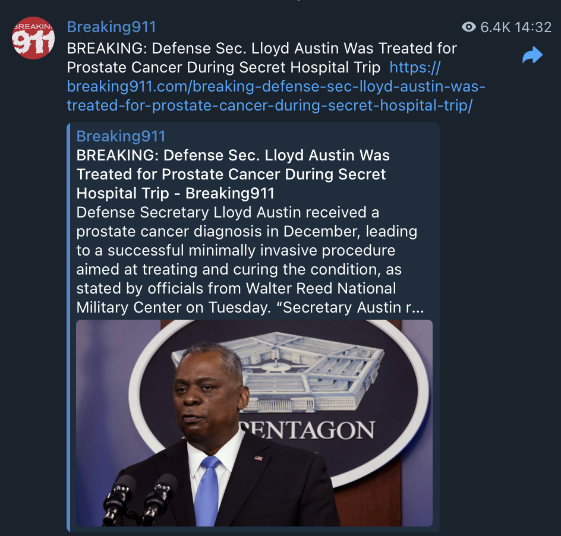Click the preview description text
Screen dimensions: 561x536
click(250, 260)
